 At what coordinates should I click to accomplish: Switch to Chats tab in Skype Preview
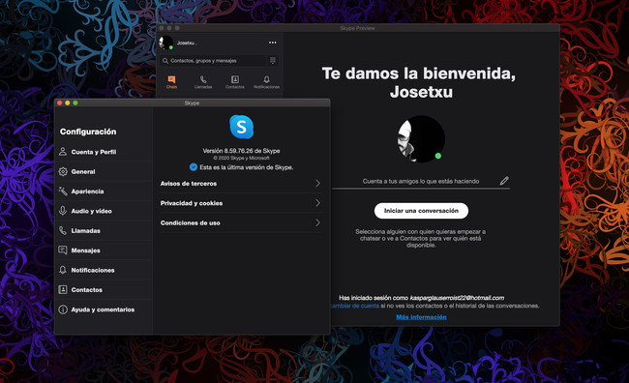click(171, 82)
